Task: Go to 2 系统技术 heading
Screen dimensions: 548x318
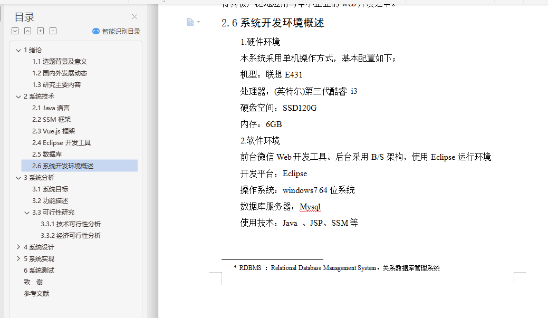Action: (x=39, y=97)
